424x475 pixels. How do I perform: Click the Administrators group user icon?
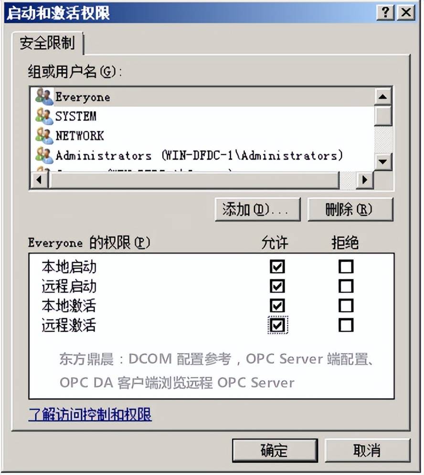(x=44, y=155)
